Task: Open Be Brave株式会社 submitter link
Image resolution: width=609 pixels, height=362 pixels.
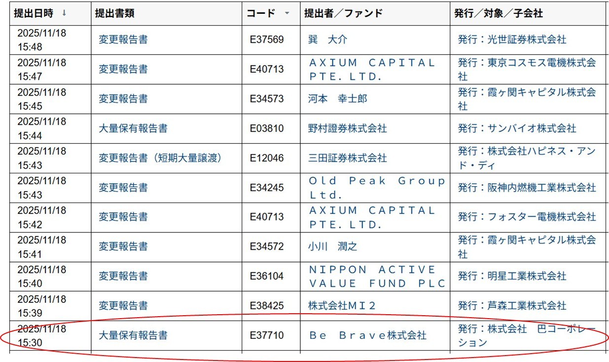Action: [367, 335]
